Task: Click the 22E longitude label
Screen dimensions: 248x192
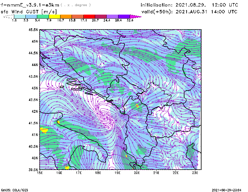Action: point(176,173)
